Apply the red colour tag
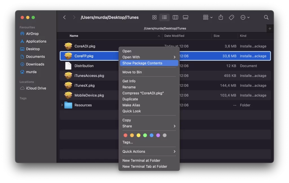The image size is (289, 183). coord(125,135)
